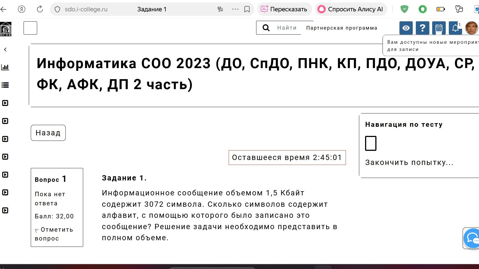Click Пересказать button in the browser toolbar

[284, 9]
